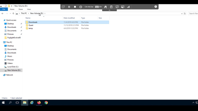
Task: Sort by Date modified column
Action: point(69,18)
